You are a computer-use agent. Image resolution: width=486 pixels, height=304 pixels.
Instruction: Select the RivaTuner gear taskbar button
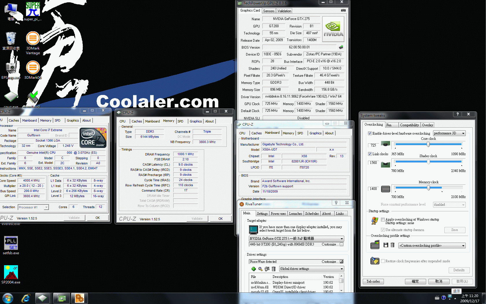[x=79, y=298]
